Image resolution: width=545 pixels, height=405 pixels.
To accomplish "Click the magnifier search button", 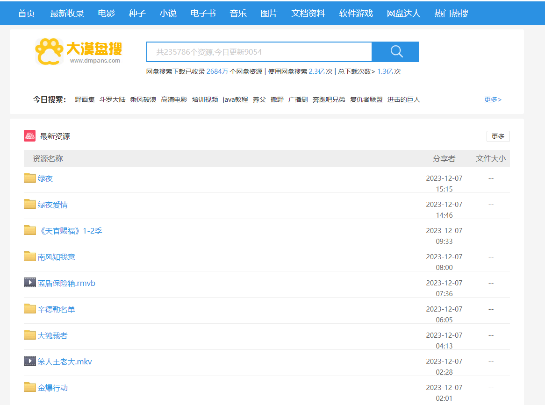I will pyautogui.click(x=396, y=52).
